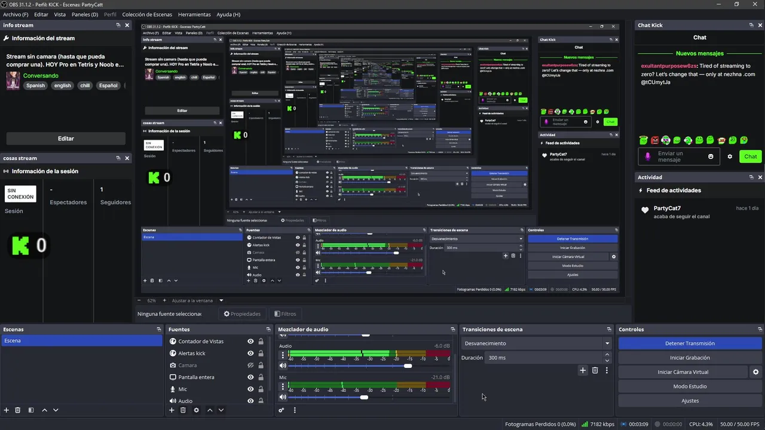Add a scene transition with plus icon
Screen dimensions: 765x430
point(583,370)
